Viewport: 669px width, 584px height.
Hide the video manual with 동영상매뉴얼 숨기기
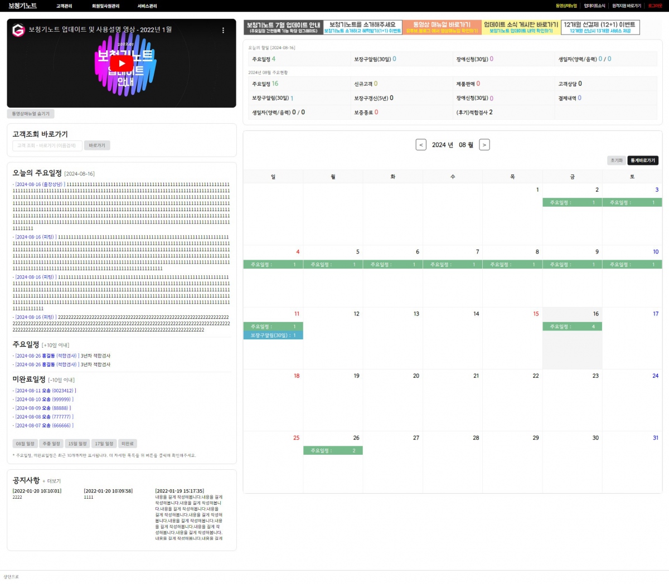coord(31,114)
